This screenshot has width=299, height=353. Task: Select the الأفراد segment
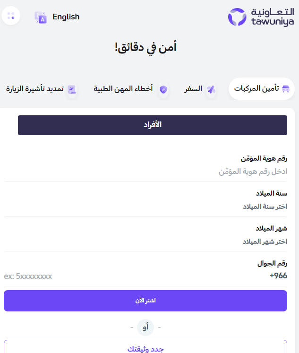click(x=153, y=125)
